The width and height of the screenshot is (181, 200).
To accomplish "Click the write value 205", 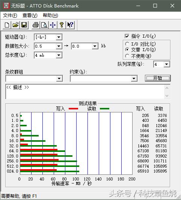I will pos(145,115).
